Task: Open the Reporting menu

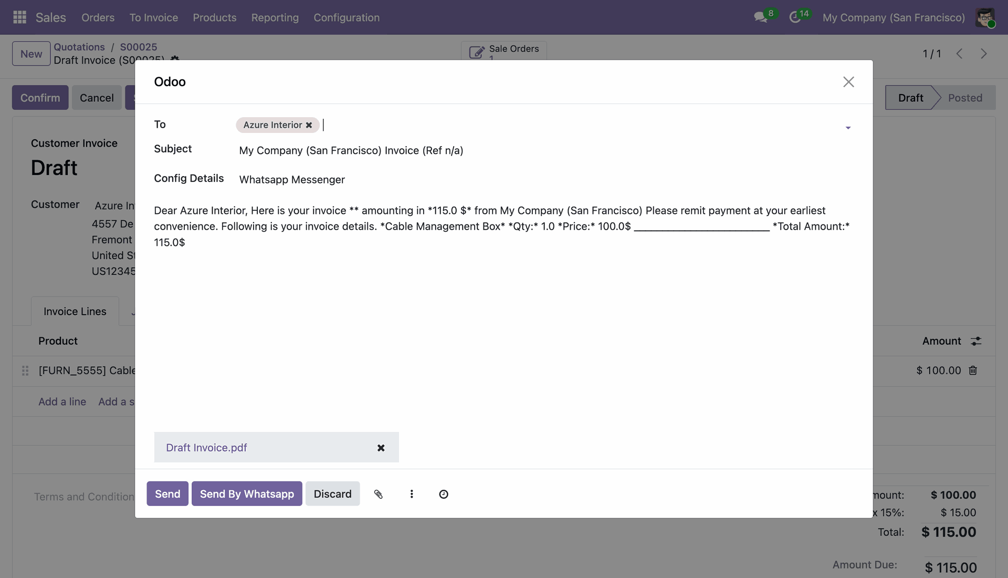Action: 275,17
